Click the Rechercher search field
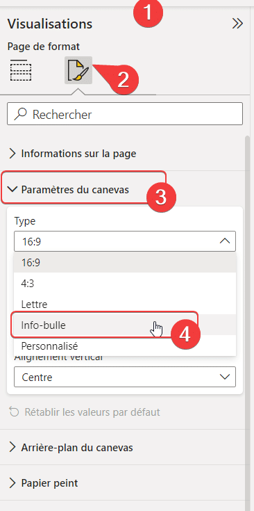 125,114
